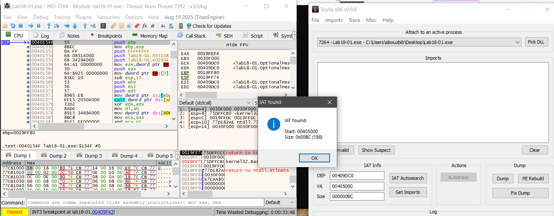Click the OEP input field
This screenshot has height=216, width=554.
click(x=357, y=176)
